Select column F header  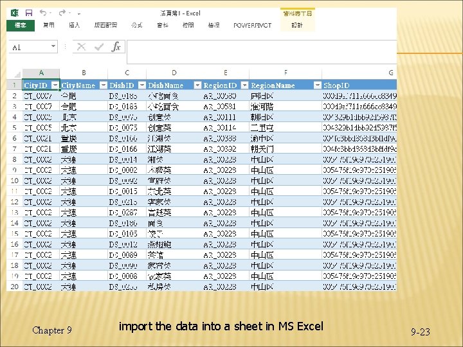[x=286, y=73]
